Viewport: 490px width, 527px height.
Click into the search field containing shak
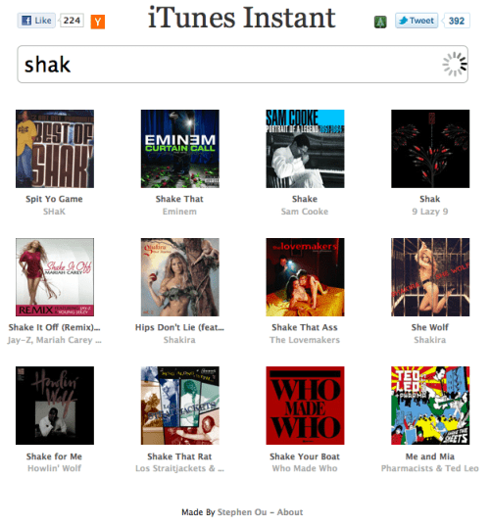[242, 65]
